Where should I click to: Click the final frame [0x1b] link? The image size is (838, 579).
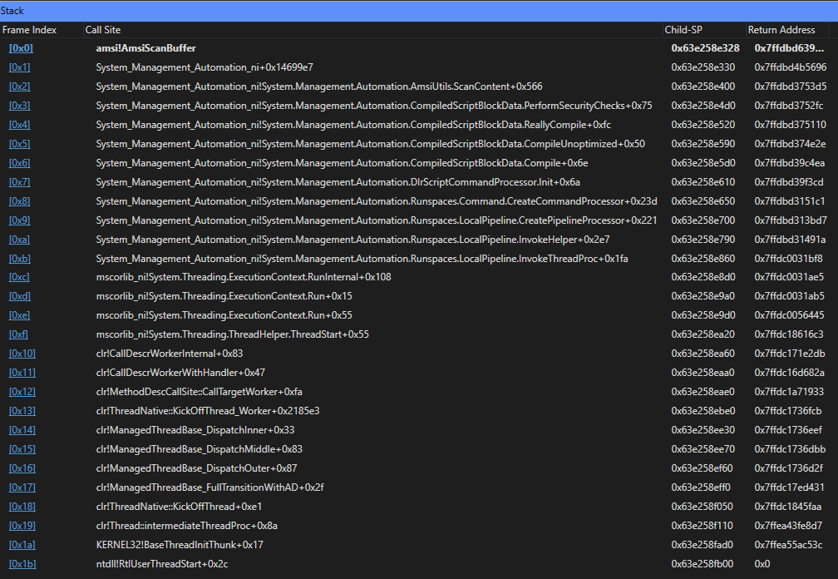tap(22, 563)
